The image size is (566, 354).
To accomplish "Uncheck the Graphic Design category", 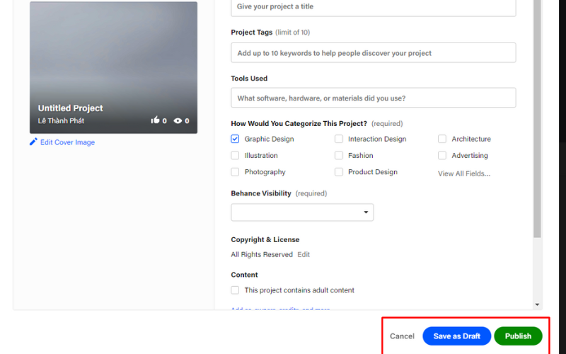I will [x=235, y=139].
